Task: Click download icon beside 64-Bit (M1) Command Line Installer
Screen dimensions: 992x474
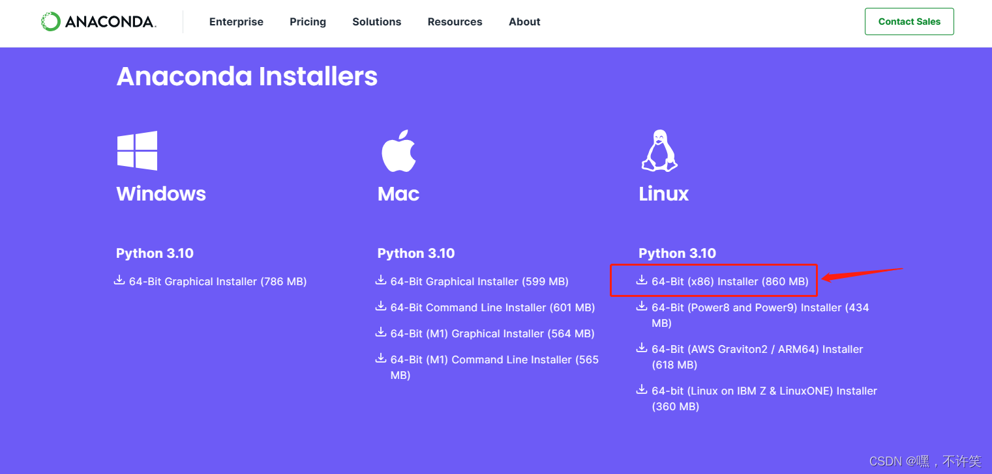Action: click(381, 359)
